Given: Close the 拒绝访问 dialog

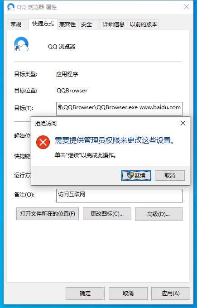Looking at the screenshot, I should (183, 123).
